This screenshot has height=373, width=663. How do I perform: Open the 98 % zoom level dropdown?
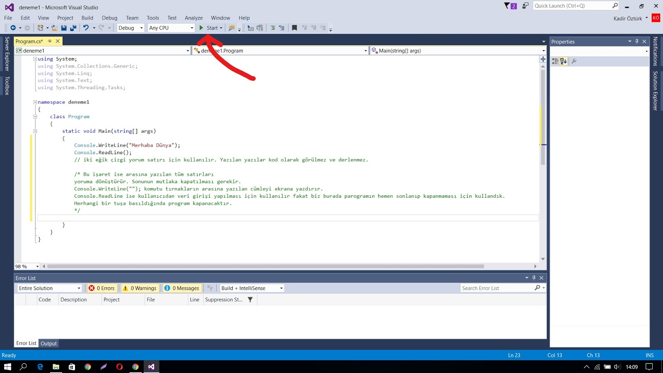coord(27,266)
